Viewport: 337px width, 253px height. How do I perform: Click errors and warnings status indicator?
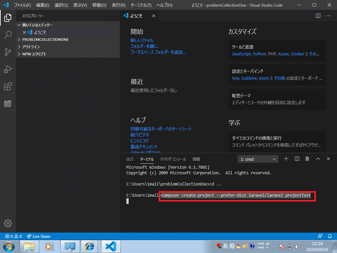13,236
